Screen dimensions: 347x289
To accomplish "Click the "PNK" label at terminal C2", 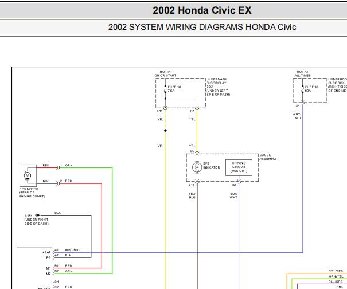I will [69, 287].
